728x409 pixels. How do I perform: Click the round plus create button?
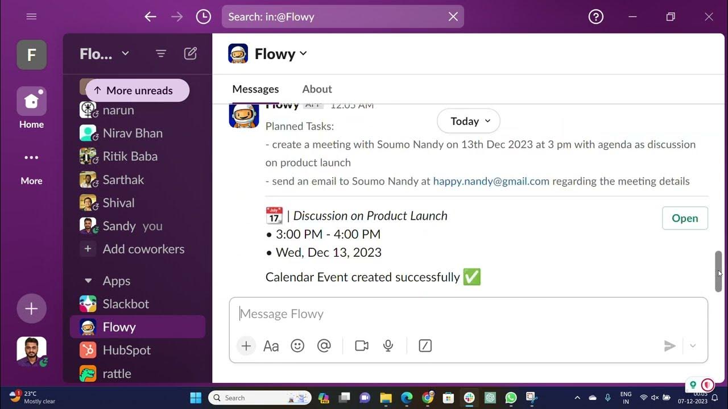[x=31, y=308]
